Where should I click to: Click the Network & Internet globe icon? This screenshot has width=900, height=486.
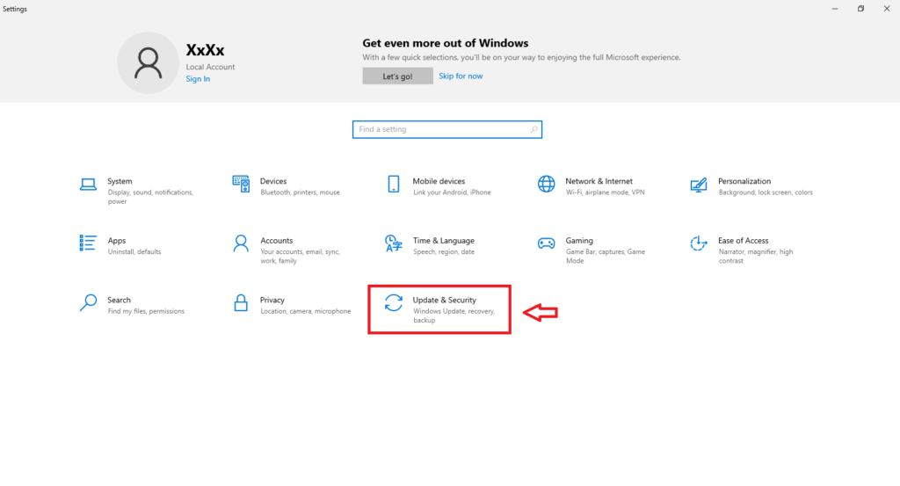[547, 185]
